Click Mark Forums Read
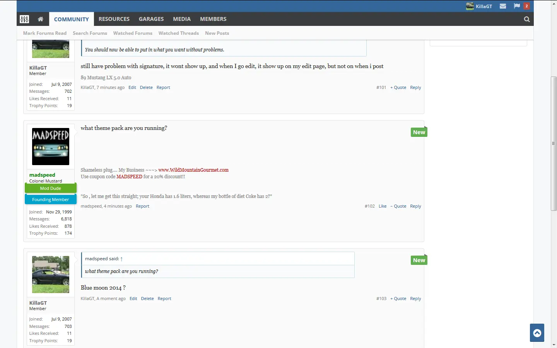 point(45,33)
